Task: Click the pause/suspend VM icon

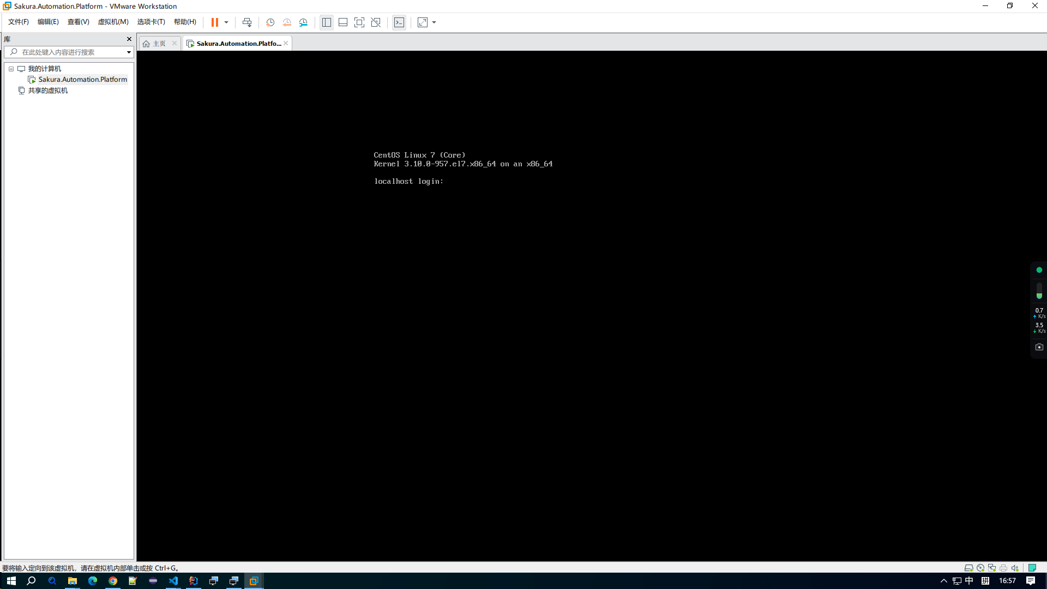Action: click(214, 22)
